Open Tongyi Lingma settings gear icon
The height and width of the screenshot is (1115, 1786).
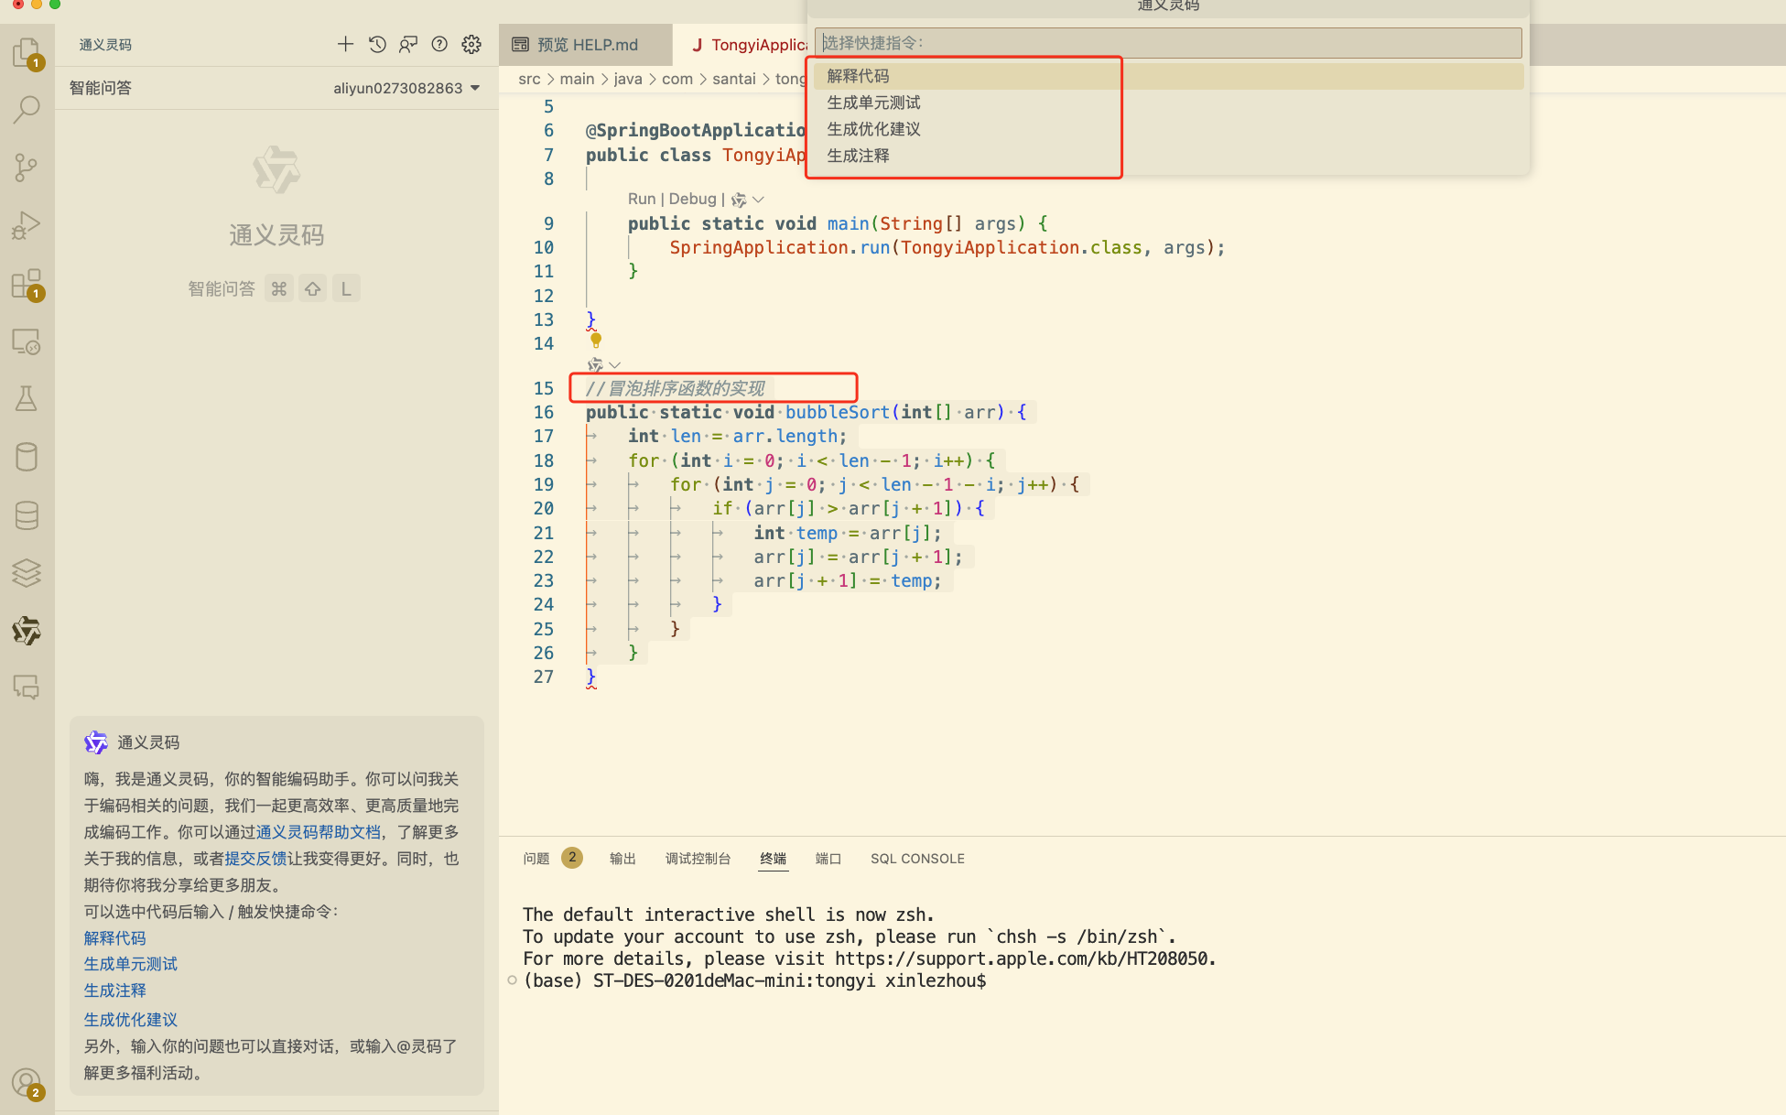(471, 44)
